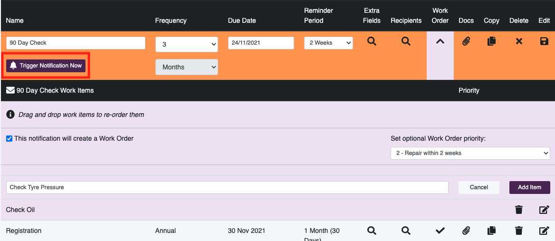The height and width of the screenshot is (241, 555).
Task: Click info icon beside drag and drop hint
Action: coord(10,114)
